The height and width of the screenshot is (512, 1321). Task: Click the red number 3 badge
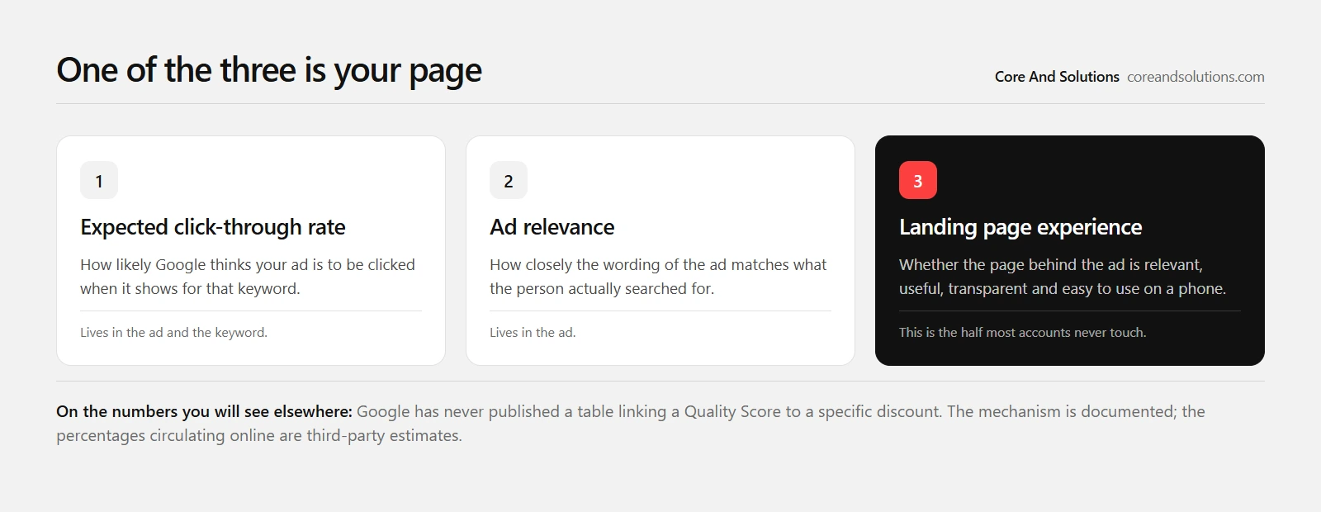click(x=918, y=180)
